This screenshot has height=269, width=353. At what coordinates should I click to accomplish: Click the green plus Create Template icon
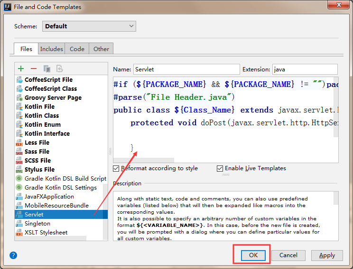click(21, 69)
